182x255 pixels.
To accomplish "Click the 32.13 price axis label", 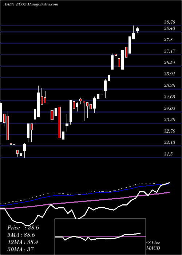I will [x=170, y=142].
